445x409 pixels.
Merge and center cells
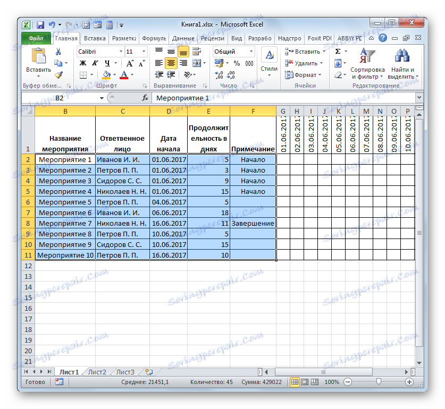click(x=197, y=63)
